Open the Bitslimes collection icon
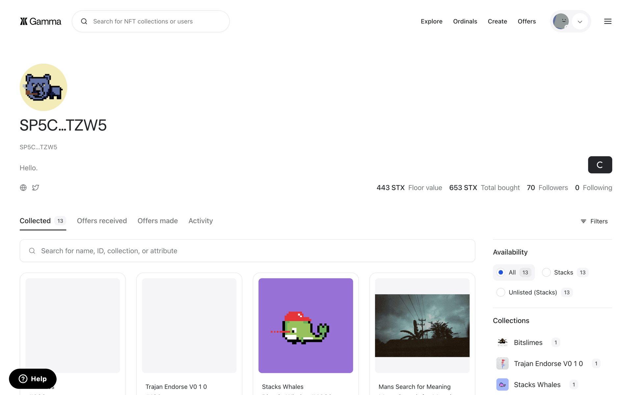The width and height of the screenshot is (632, 395). (502, 342)
